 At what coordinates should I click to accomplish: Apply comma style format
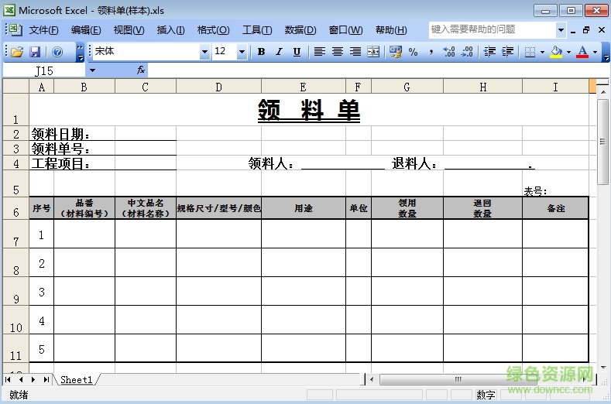[x=431, y=51]
